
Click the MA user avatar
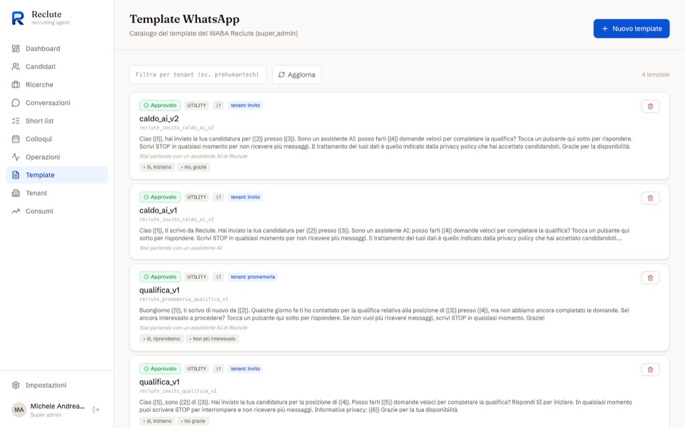tap(19, 410)
